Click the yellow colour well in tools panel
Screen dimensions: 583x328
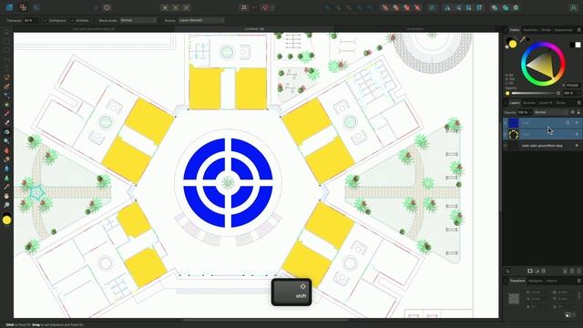6,220
